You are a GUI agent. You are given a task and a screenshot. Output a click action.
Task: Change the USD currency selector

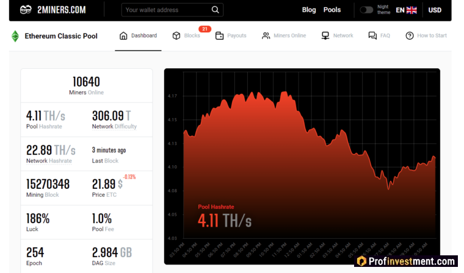(x=435, y=10)
